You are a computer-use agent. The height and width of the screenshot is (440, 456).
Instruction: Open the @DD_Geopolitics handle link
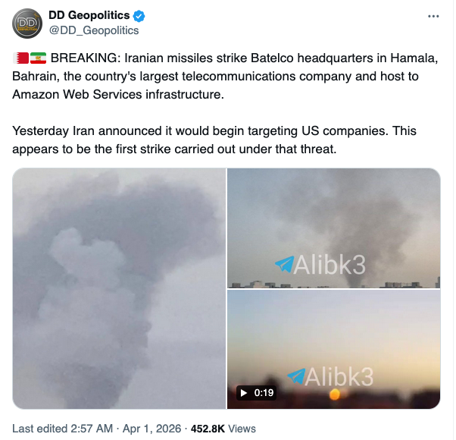point(94,30)
